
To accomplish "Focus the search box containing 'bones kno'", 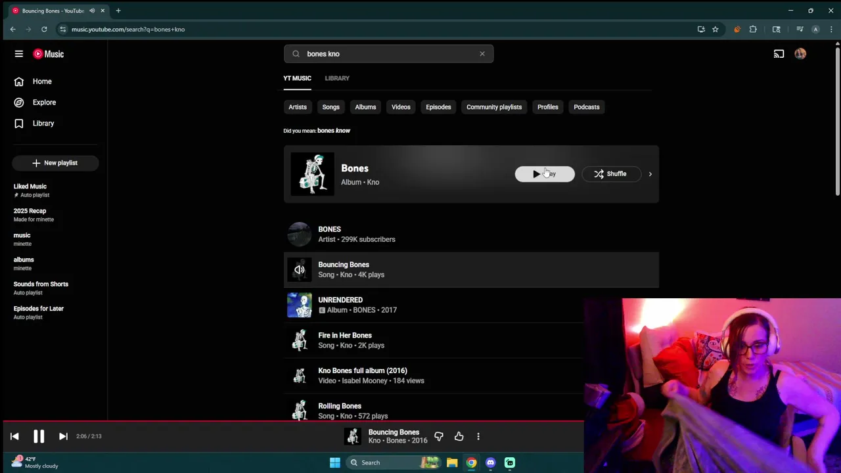I will (x=389, y=54).
